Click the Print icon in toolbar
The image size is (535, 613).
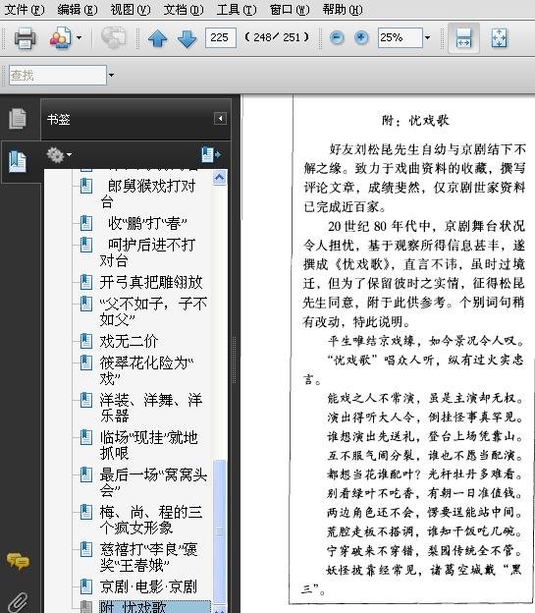pos(25,38)
